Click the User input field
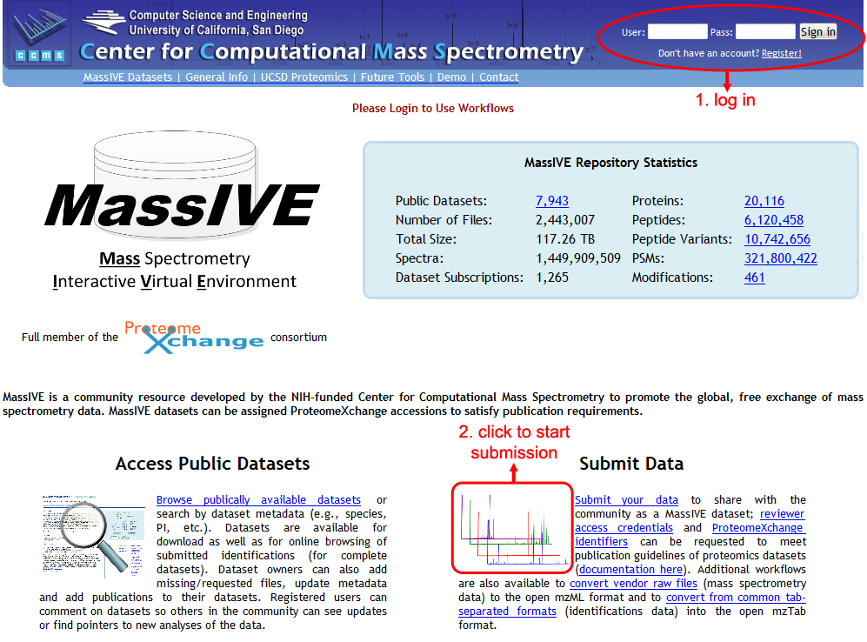Image resolution: width=867 pixels, height=642 pixels. coord(677,32)
